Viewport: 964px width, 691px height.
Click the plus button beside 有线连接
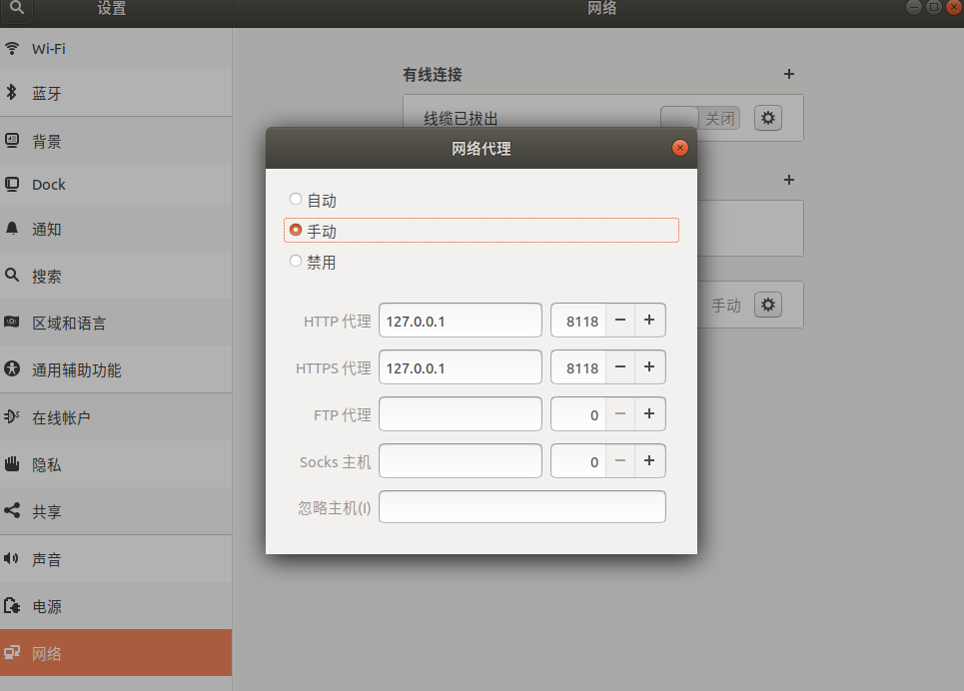(789, 74)
